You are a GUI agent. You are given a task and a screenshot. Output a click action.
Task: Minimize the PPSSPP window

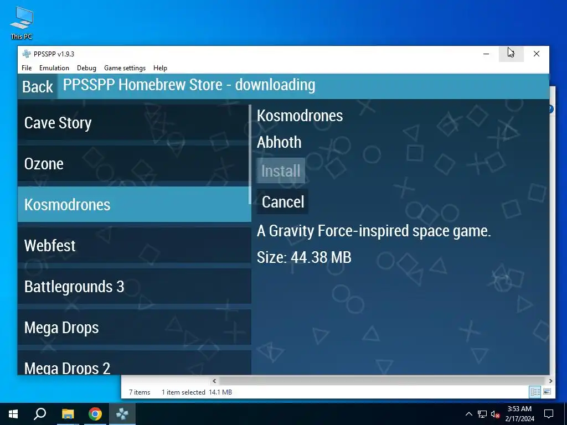[x=486, y=54]
